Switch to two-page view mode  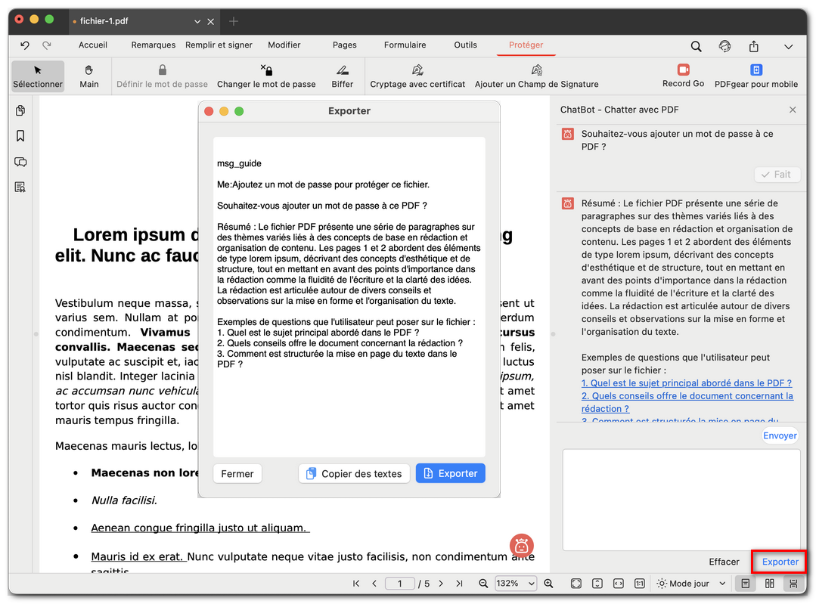pyautogui.click(x=769, y=584)
